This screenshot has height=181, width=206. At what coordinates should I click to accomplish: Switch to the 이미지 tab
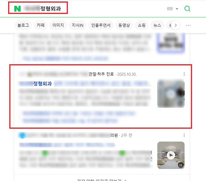(58, 25)
